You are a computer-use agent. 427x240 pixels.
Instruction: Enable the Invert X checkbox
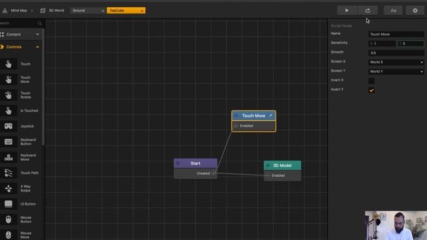point(371,81)
